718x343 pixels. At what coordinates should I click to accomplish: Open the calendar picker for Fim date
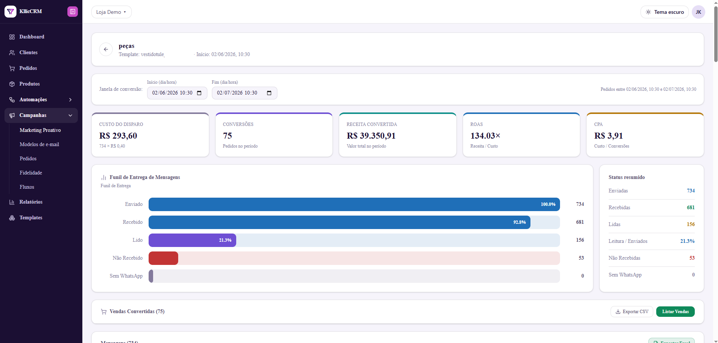tap(269, 93)
